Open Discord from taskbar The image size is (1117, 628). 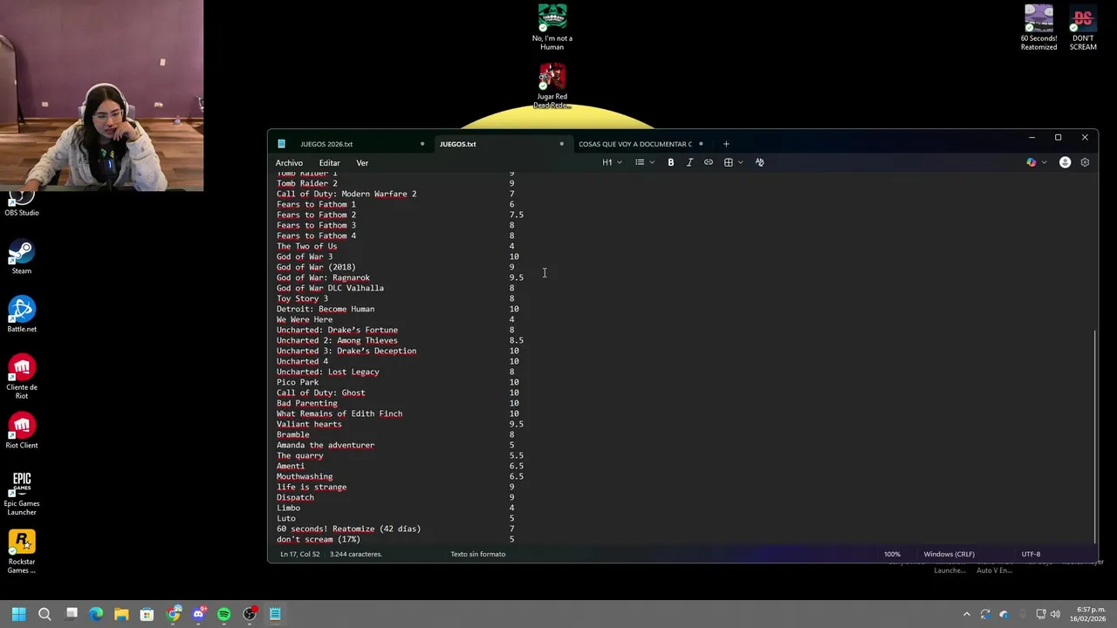tap(198, 614)
